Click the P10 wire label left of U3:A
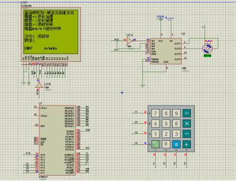This screenshot has width=236, height=181. click(x=116, y=40)
